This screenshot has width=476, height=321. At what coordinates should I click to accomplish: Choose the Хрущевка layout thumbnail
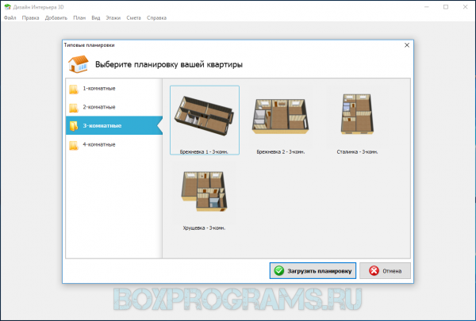tap(205, 191)
